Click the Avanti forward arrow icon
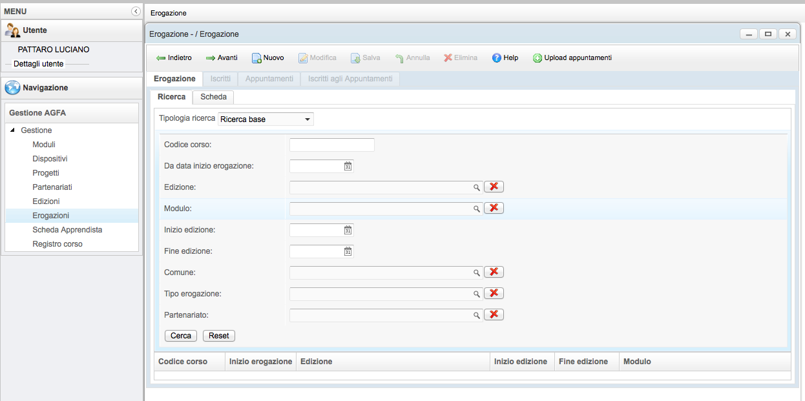805x401 pixels. [211, 58]
